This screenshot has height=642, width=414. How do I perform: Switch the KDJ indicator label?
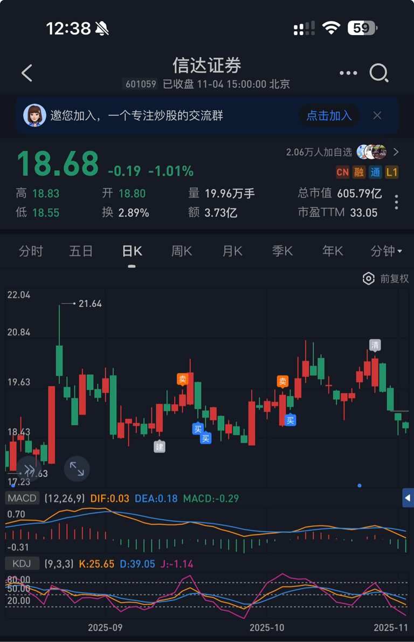tap(22, 564)
